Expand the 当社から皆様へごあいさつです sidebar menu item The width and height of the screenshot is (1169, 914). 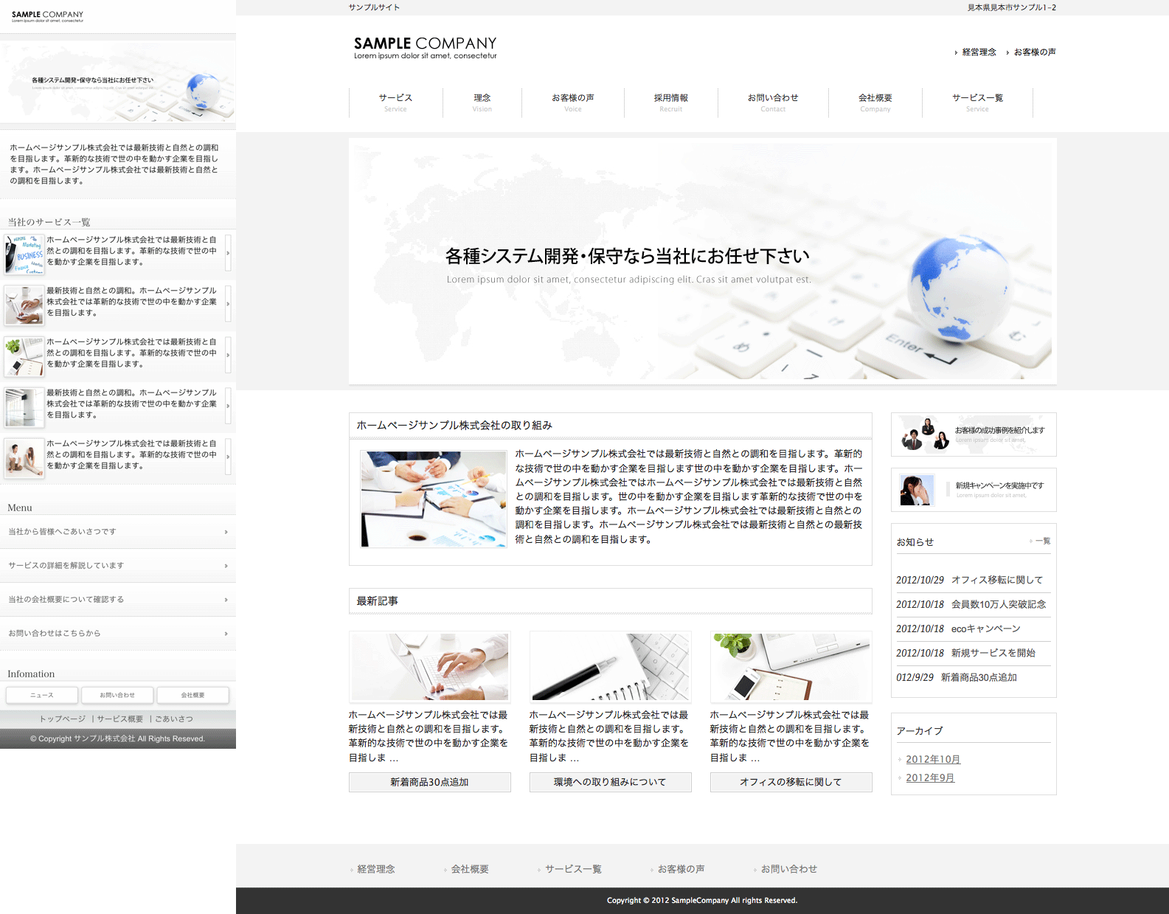118,532
